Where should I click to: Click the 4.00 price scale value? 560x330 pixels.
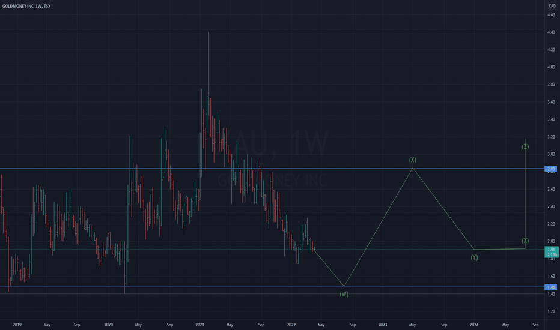pyautogui.click(x=551, y=67)
